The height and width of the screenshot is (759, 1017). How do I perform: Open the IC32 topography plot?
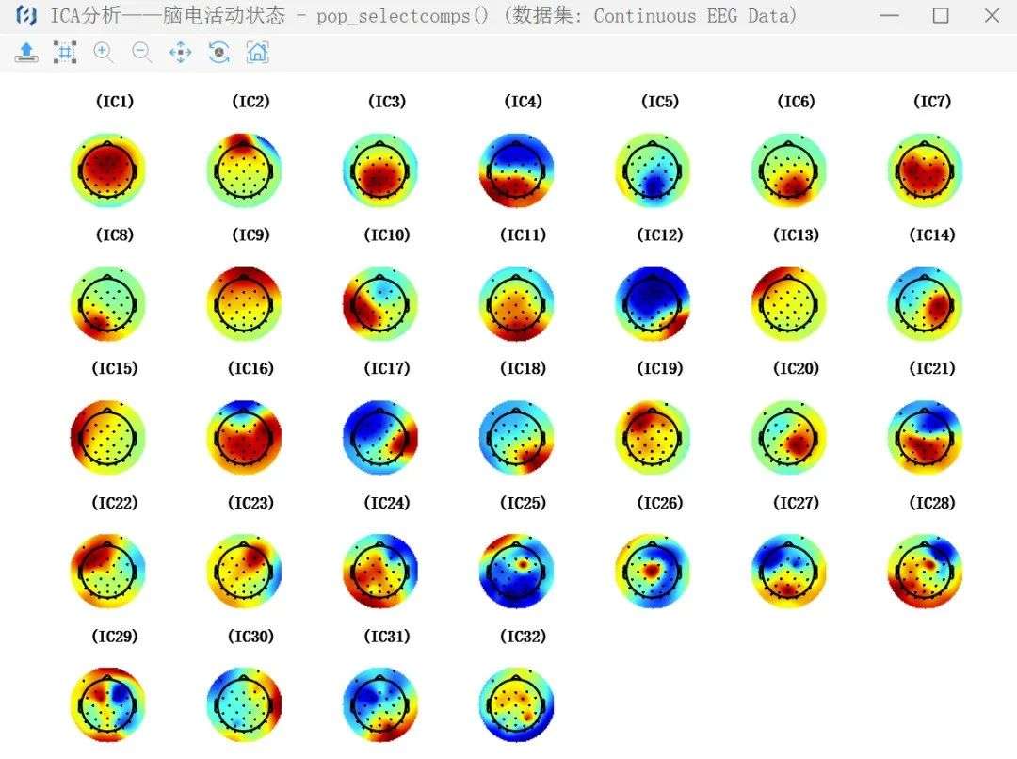[516, 705]
